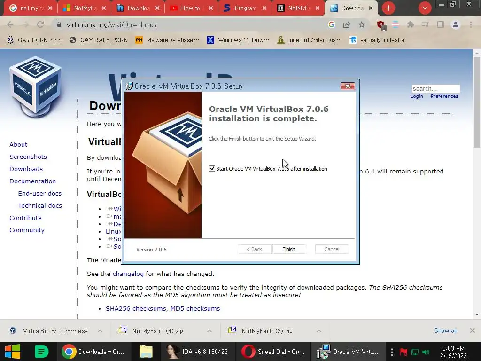Expand options for NotMyFault (3).zip
The width and height of the screenshot is (481, 361).
319,331
